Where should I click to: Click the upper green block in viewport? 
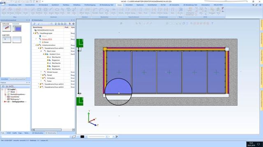click(x=80, y=43)
